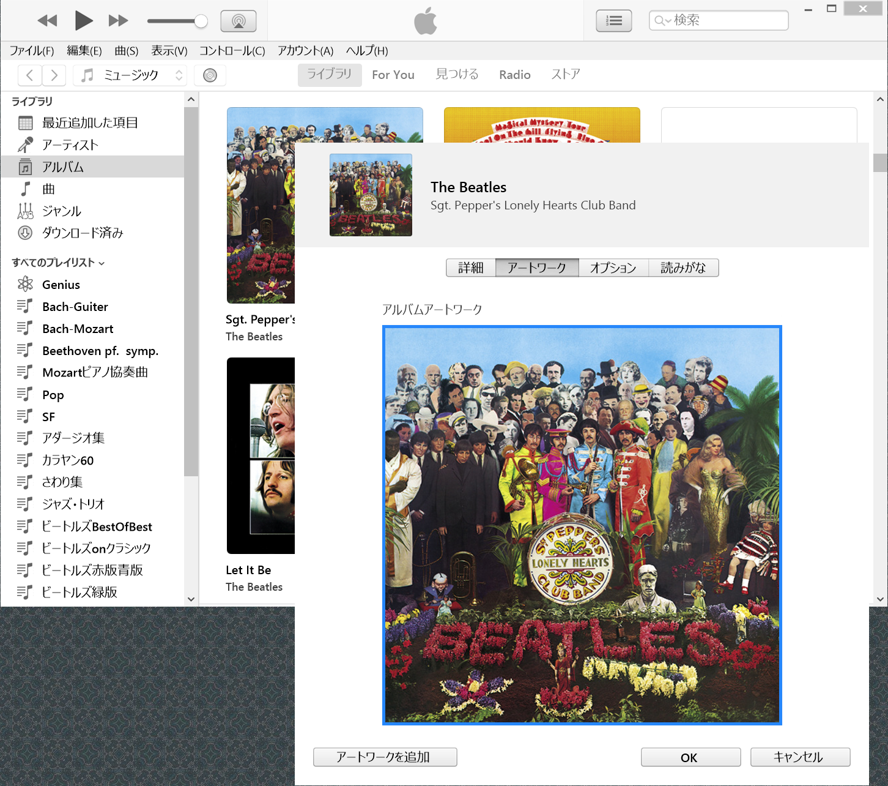This screenshot has width=888, height=786.
Task: Switch to the アートワーク tab in dialog
Action: tap(537, 268)
